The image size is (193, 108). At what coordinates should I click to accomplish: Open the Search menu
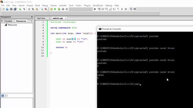21,5
